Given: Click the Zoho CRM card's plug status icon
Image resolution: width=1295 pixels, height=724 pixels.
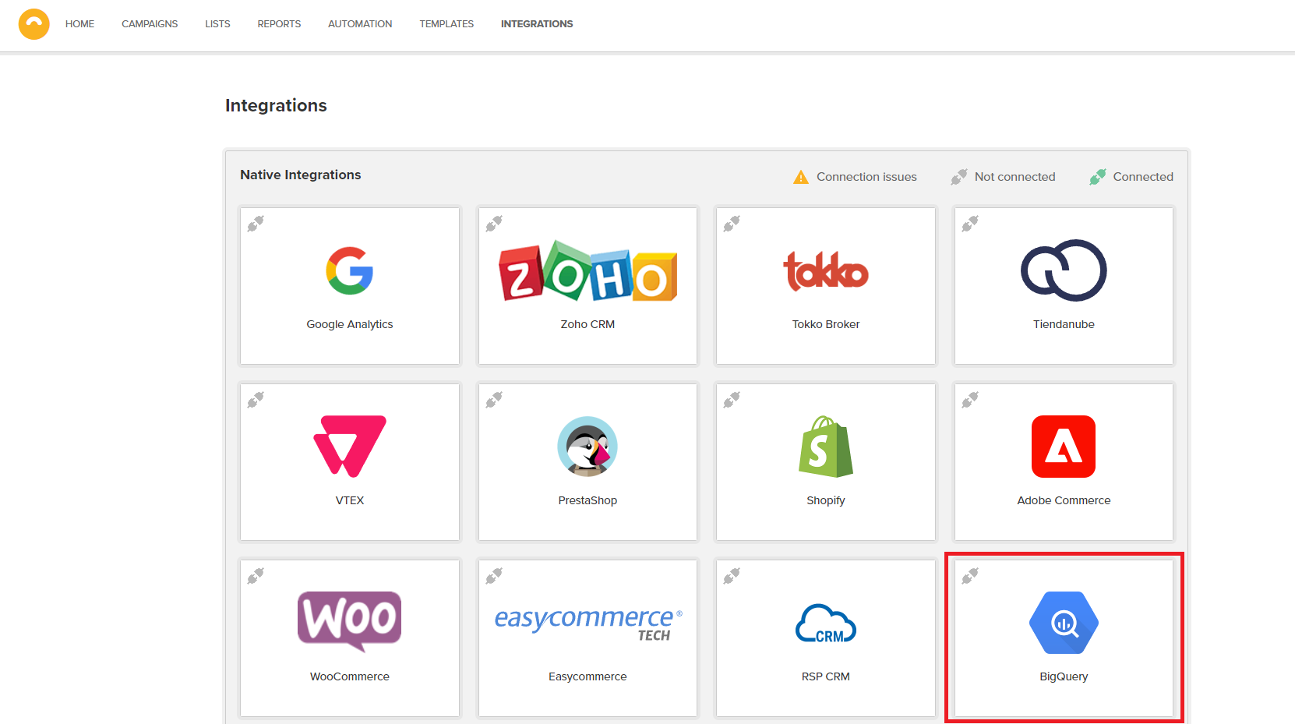Looking at the screenshot, I should [494, 224].
